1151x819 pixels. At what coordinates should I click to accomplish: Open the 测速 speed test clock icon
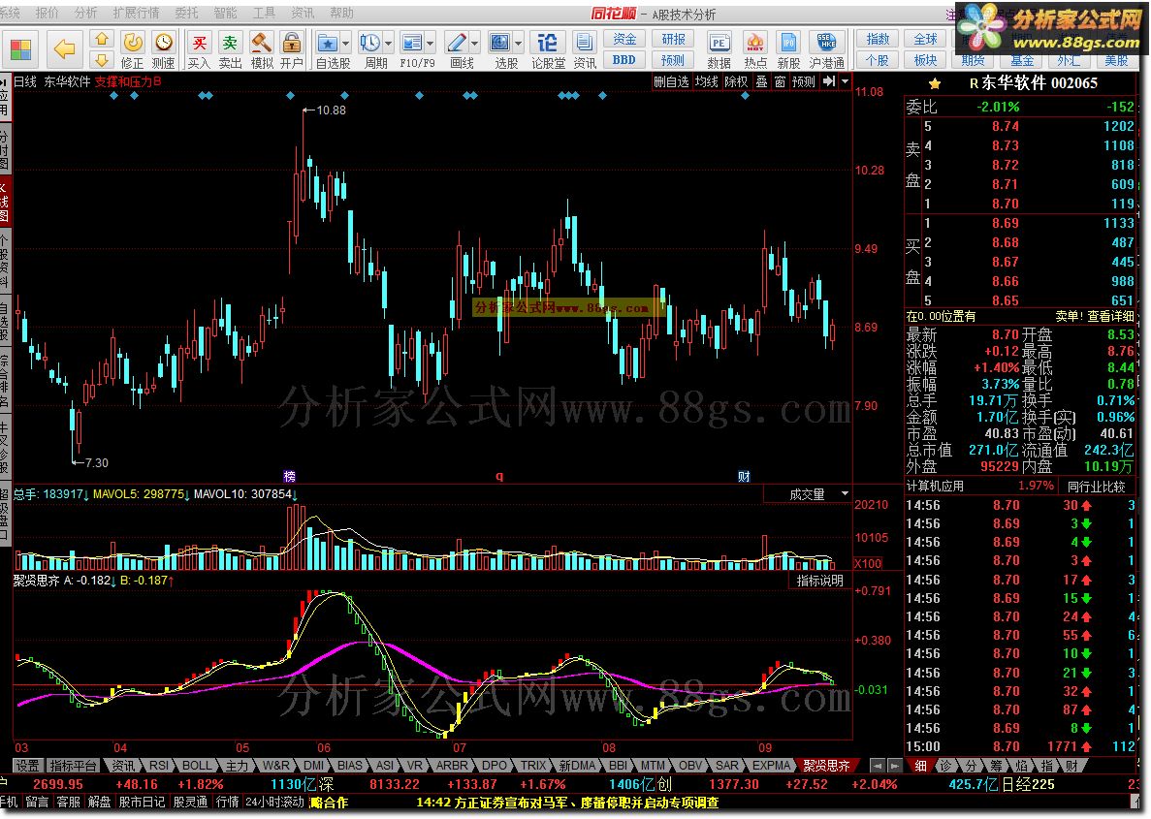164,49
